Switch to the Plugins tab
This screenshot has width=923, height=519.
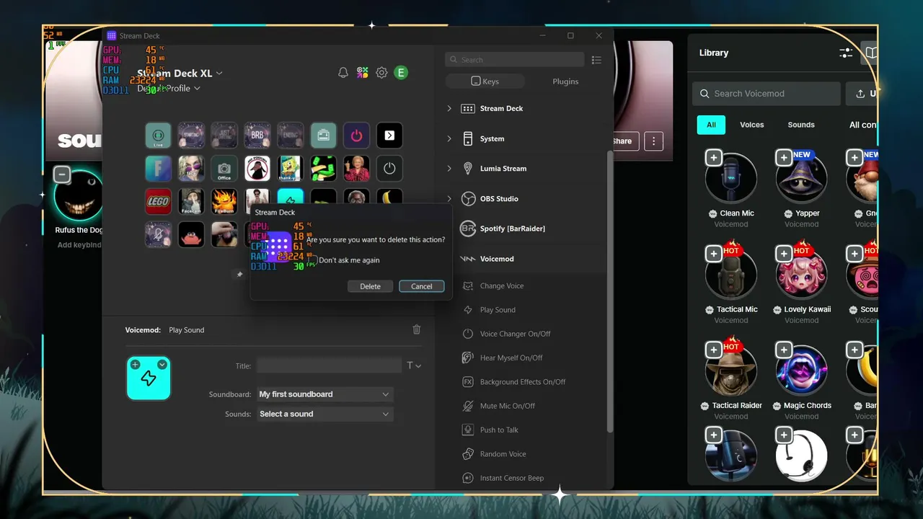coord(565,81)
